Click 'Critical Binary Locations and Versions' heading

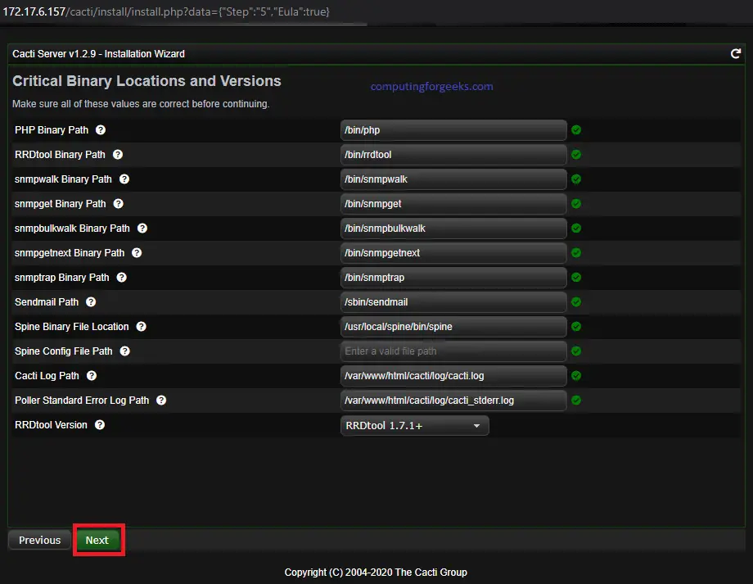tap(147, 81)
